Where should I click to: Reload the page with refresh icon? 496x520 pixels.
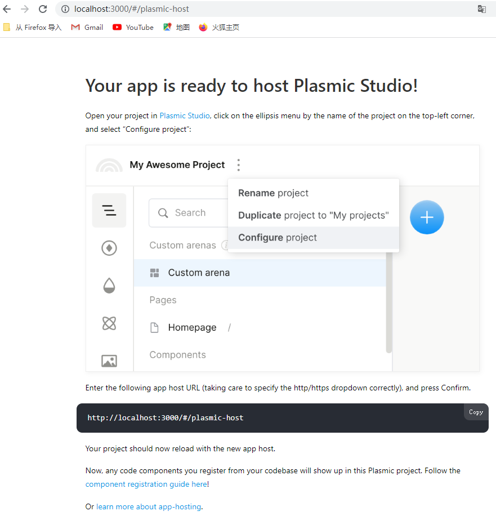click(x=43, y=9)
